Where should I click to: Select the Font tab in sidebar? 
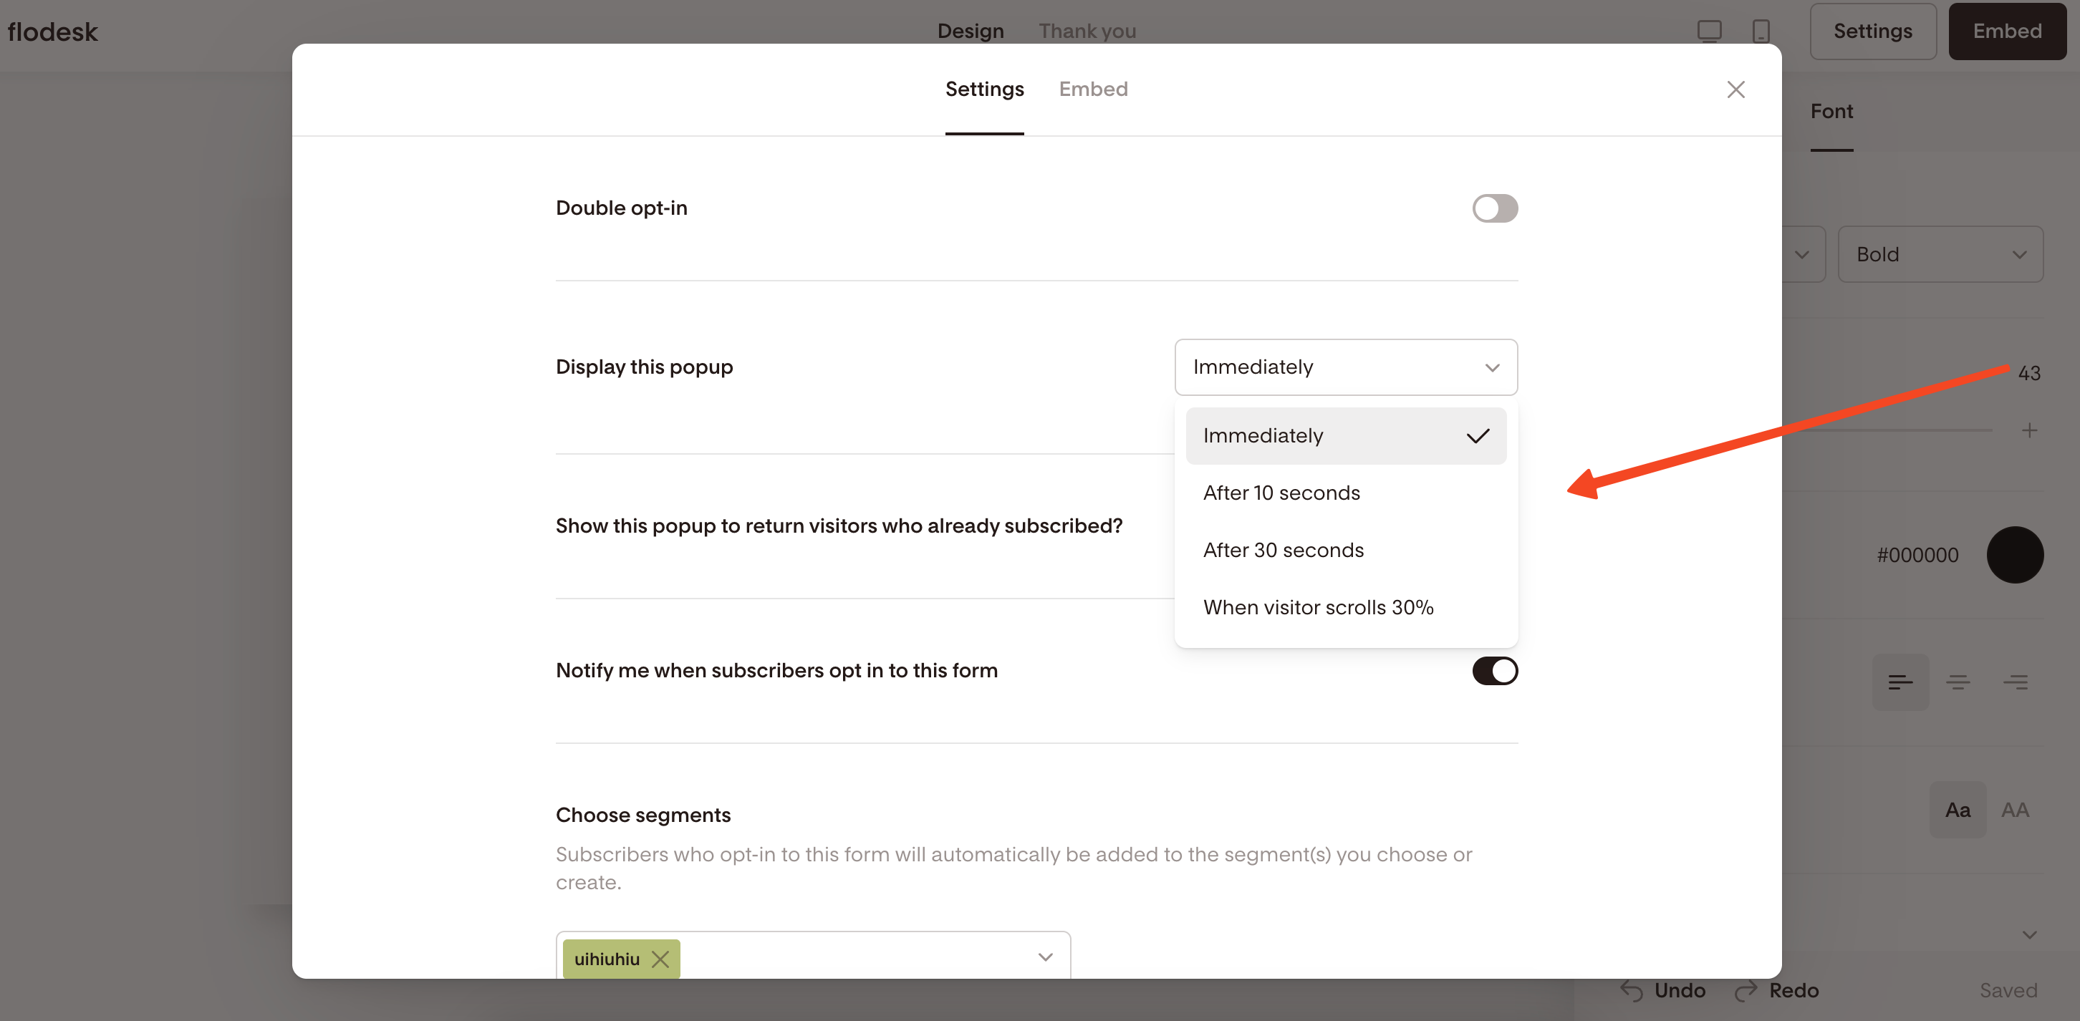[x=1831, y=112]
